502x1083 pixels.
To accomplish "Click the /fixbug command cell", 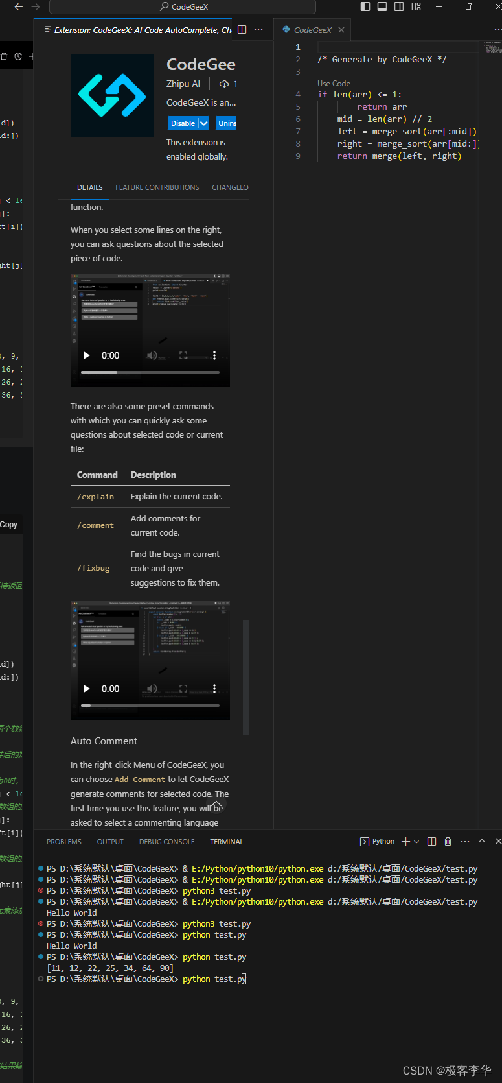I will coord(93,568).
